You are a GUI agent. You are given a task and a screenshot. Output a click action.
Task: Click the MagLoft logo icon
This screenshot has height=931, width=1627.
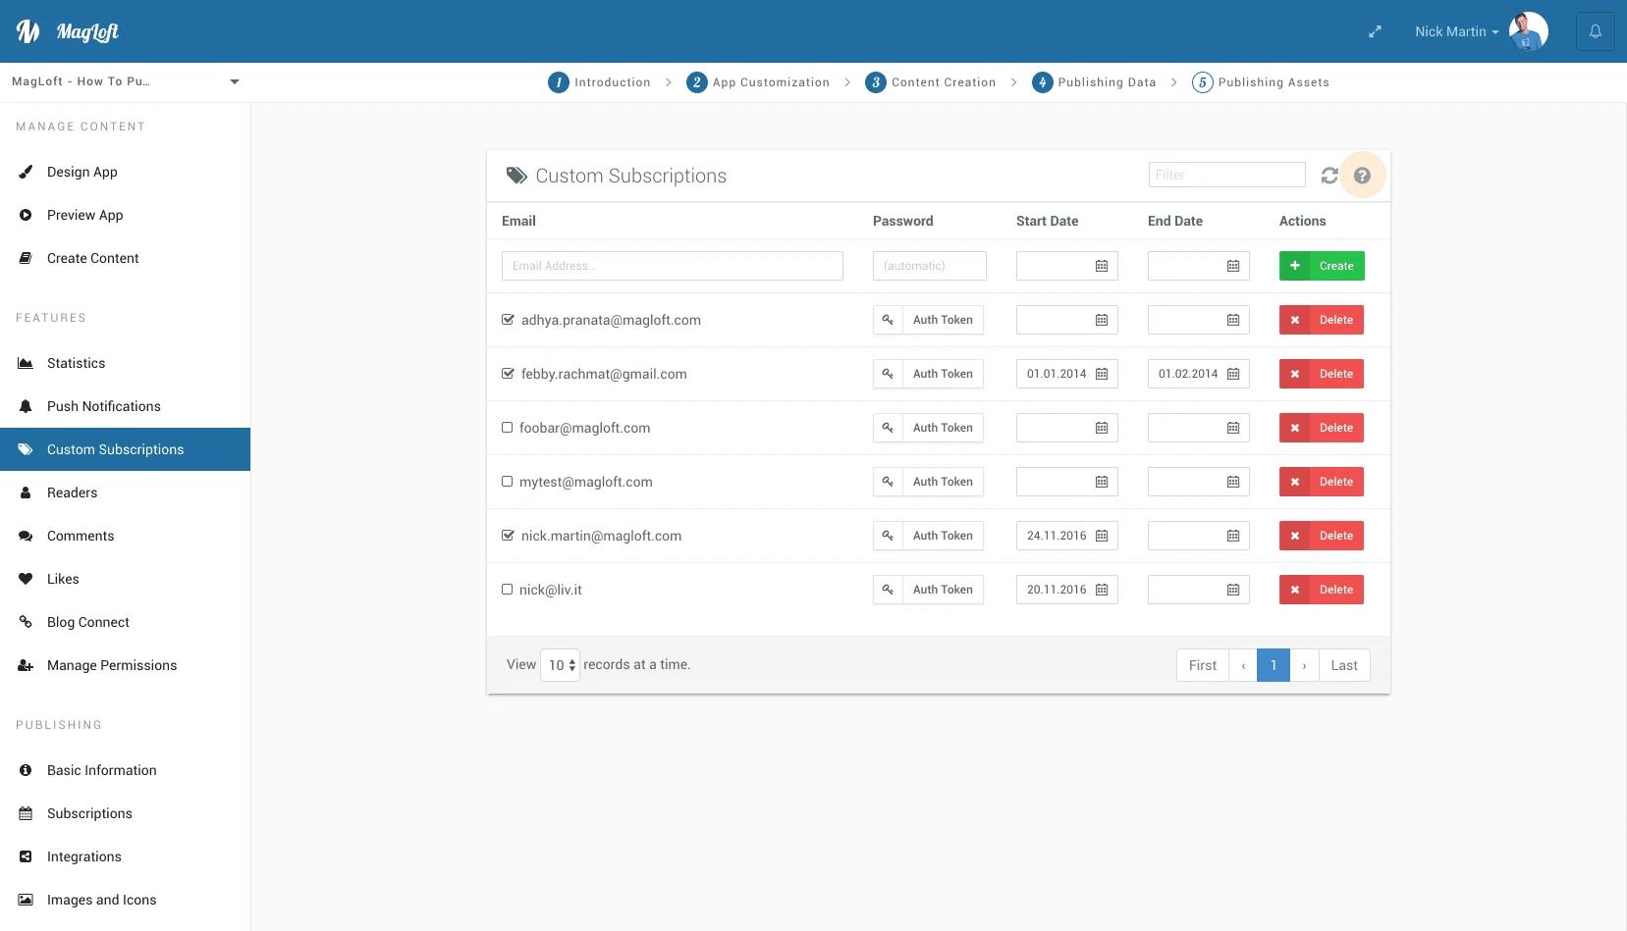28,31
